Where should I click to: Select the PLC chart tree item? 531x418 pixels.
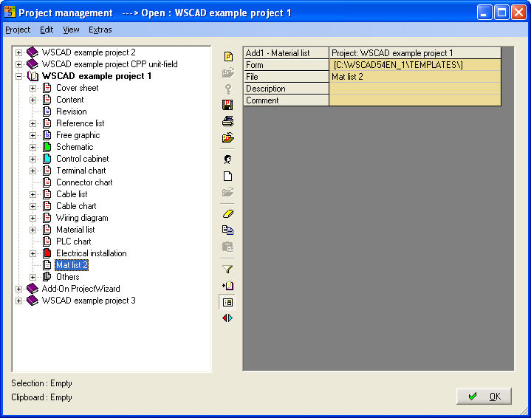[x=74, y=241]
